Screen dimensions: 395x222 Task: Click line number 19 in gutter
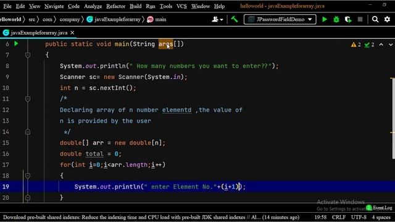[x=6, y=187]
